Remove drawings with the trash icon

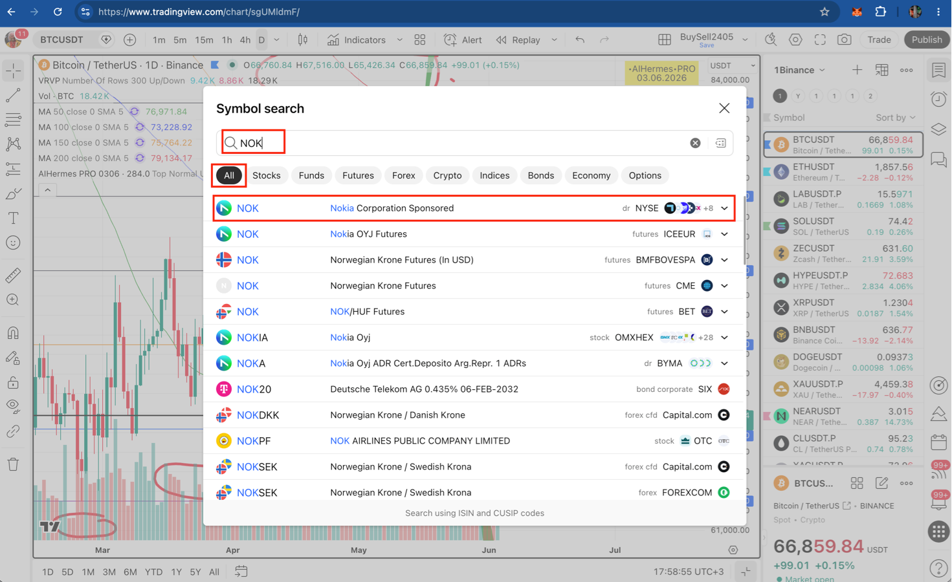point(13,464)
